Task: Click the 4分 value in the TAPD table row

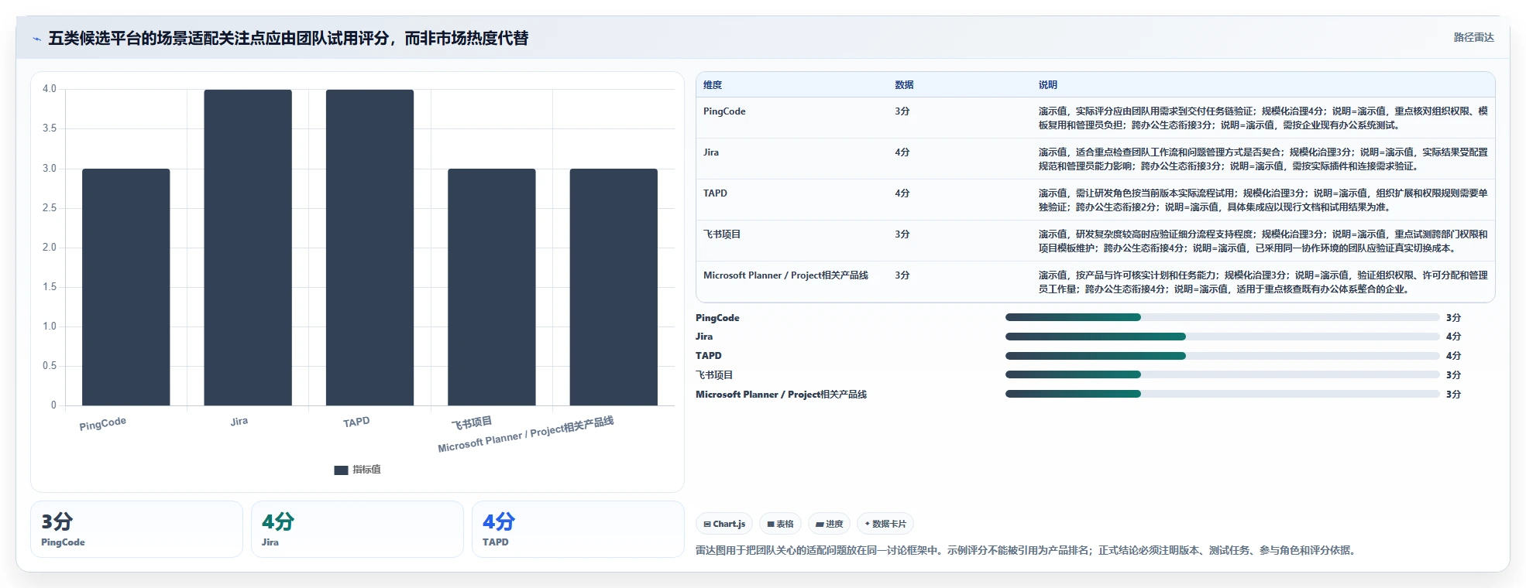Action: pyautogui.click(x=902, y=193)
